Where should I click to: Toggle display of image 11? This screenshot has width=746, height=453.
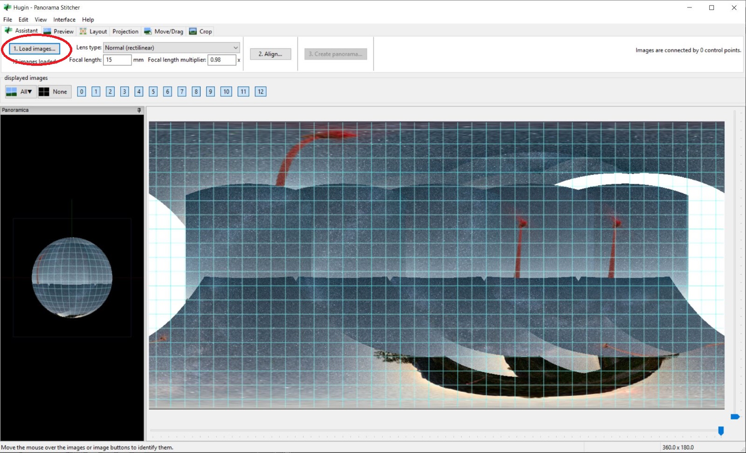click(243, 91)
